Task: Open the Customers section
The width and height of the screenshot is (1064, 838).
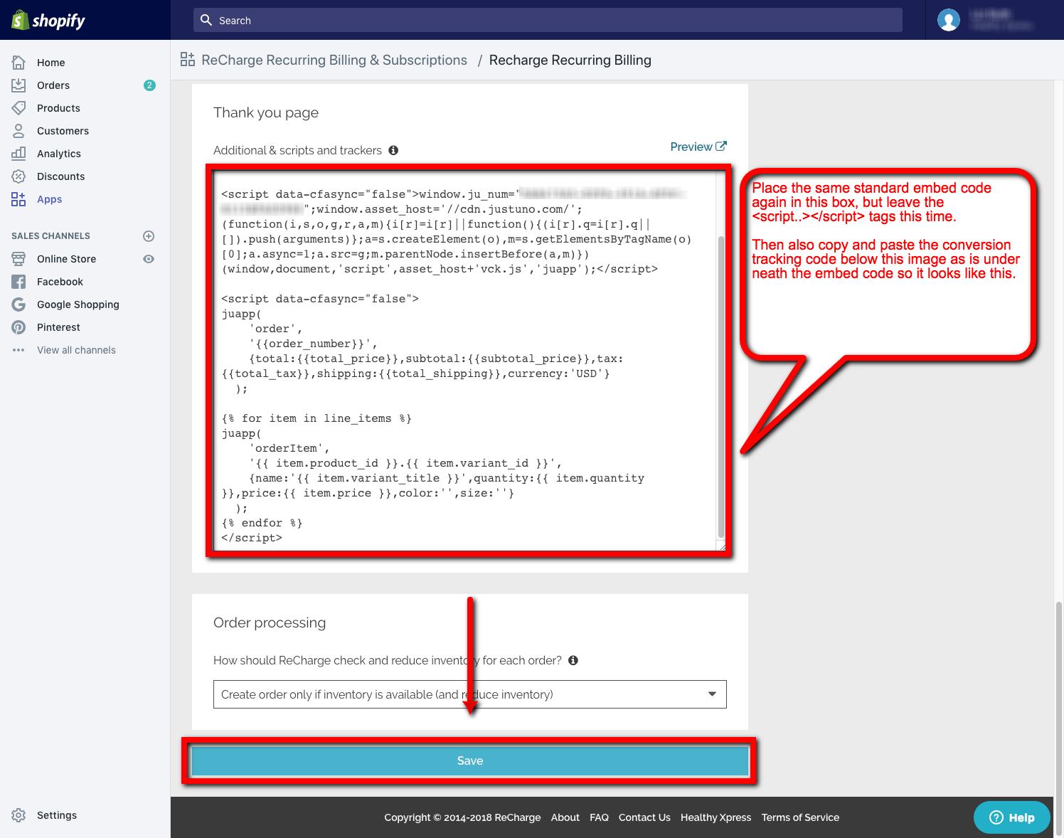Action: pyautogui.click(x=63, y=131)
